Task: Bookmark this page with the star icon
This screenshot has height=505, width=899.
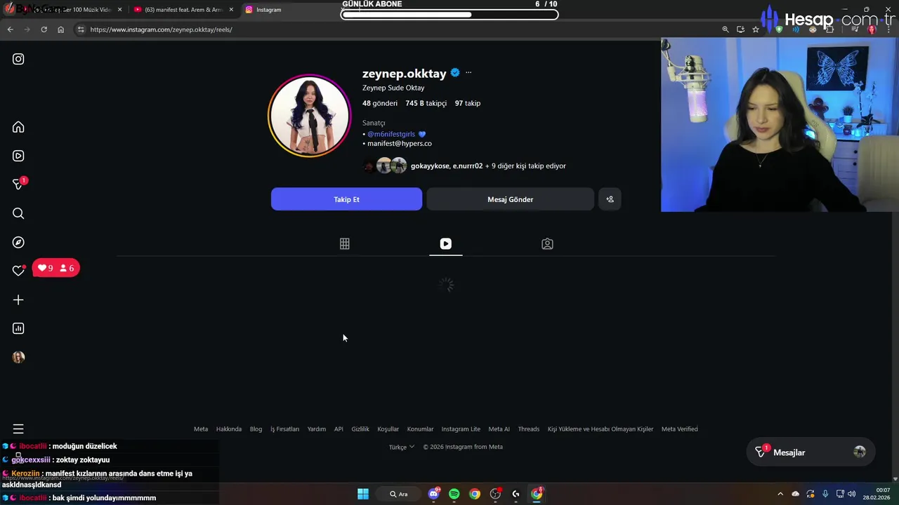Action: (x=756, y=29)
